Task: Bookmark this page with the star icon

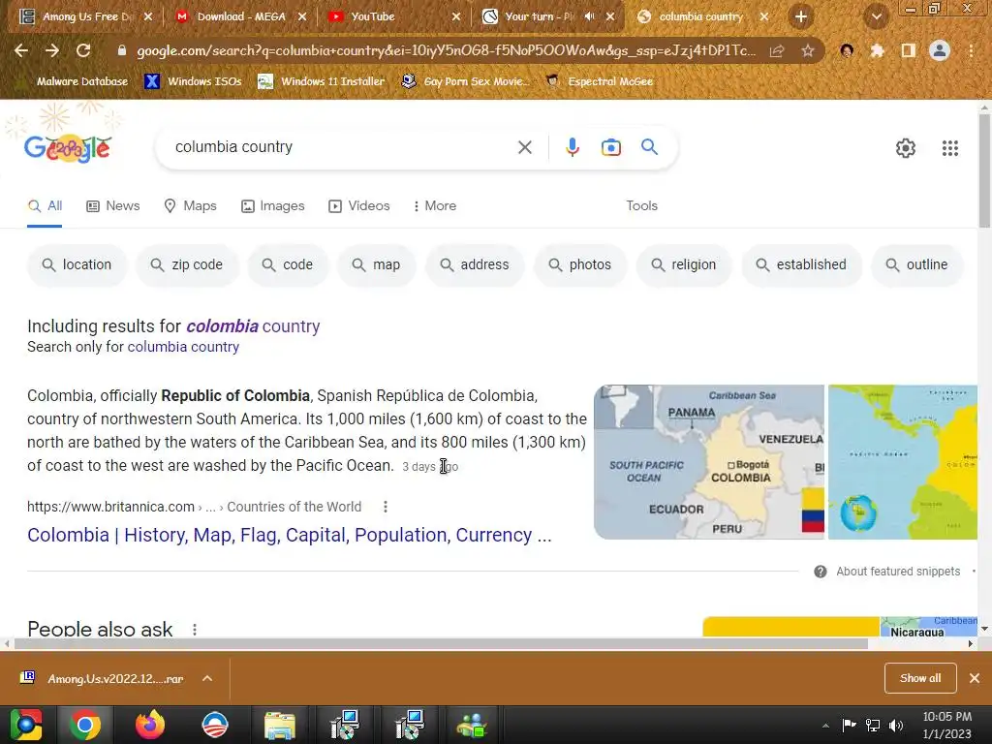Action: click(x=808, y=50)
